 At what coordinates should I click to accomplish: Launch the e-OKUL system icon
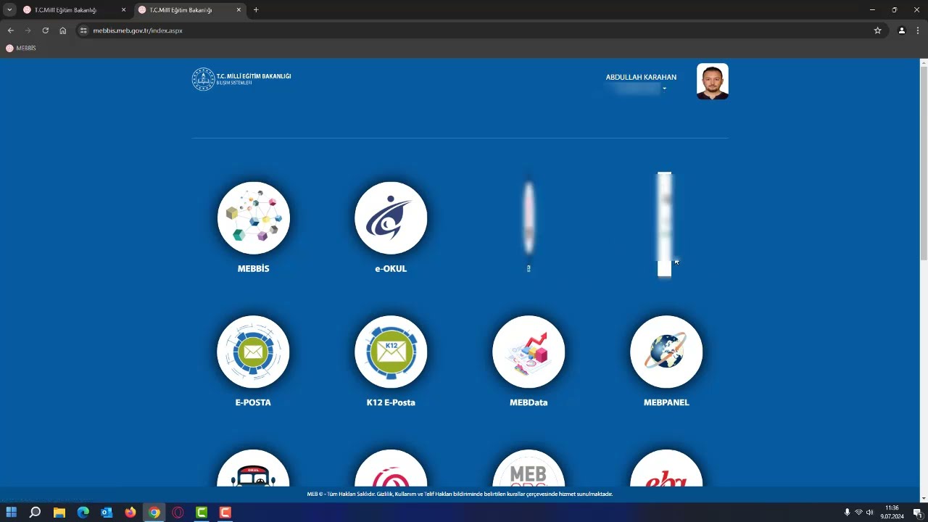click(391, 218)
